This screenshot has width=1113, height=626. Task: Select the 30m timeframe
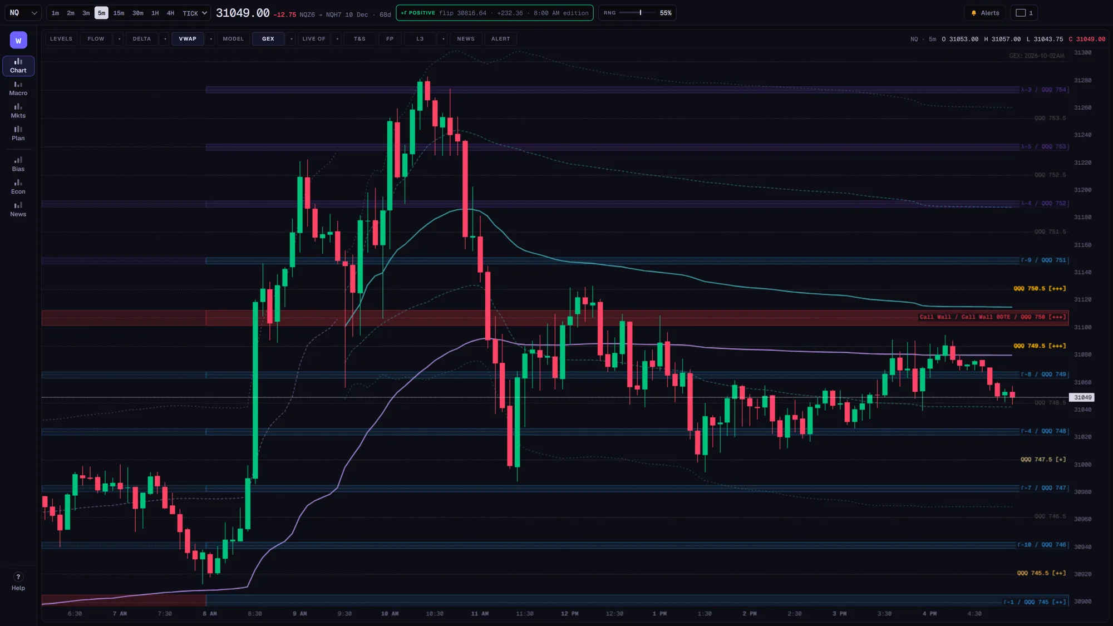tap(138, 13)
